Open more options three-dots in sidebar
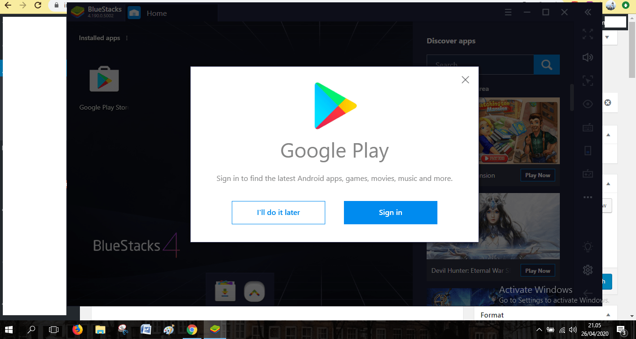Image resolution: width=636 pixels, height=339 pixels. point(588,197)
